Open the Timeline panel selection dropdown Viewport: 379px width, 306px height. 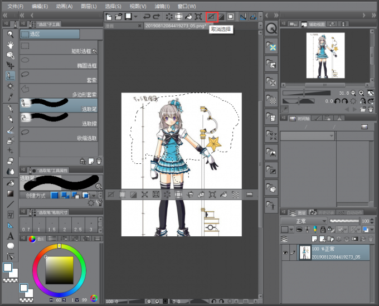point(307,136)
